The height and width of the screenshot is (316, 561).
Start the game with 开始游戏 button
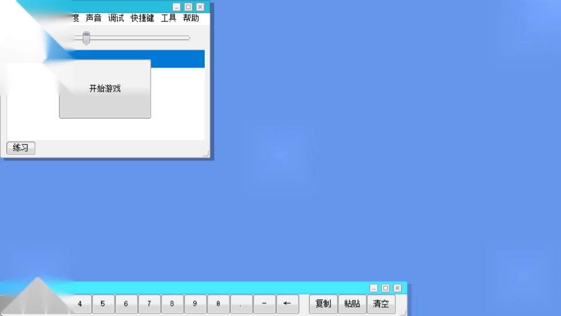[x=105, y=89]
